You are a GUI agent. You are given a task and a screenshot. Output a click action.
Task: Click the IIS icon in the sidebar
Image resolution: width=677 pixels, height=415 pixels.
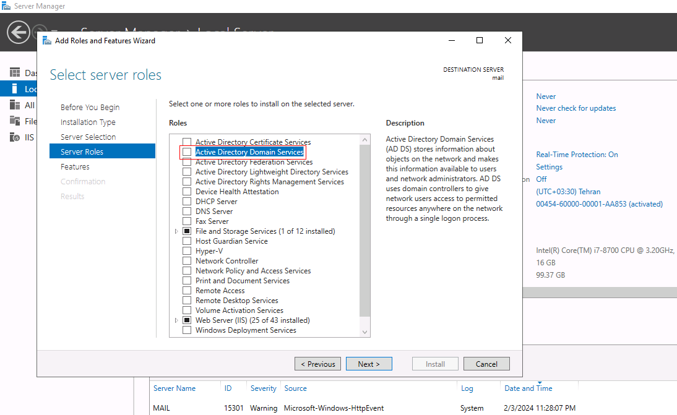click(x=15, y=137)
